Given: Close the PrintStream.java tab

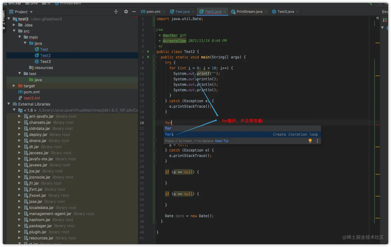Looking at the screenshot, I should pyautogui.click(x=266, y=12).
